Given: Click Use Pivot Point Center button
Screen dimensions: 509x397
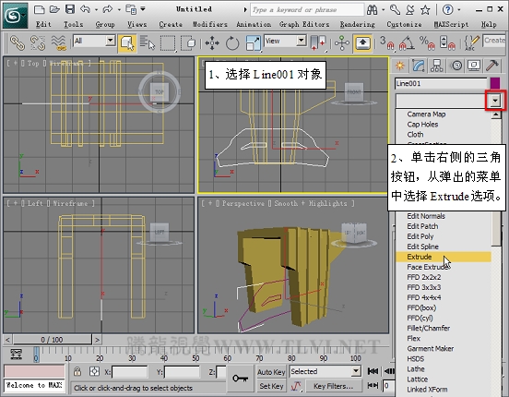Looking at the screenshot, I should (317, 42).
